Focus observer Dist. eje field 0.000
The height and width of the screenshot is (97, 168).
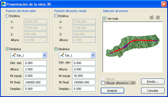coord(35,63)
